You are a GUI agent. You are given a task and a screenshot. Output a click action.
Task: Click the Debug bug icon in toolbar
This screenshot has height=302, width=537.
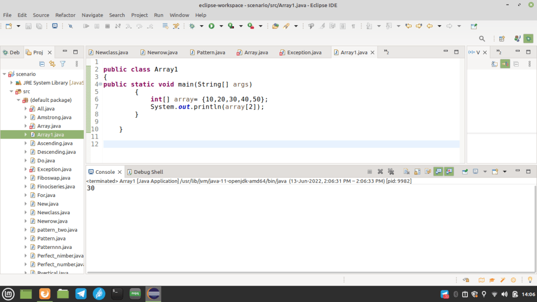click(x=192, y=26)
